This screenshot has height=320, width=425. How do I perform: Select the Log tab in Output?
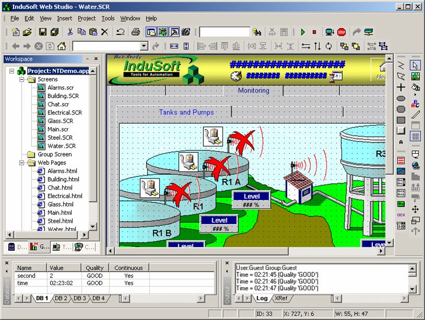click(x=262, y=298)
